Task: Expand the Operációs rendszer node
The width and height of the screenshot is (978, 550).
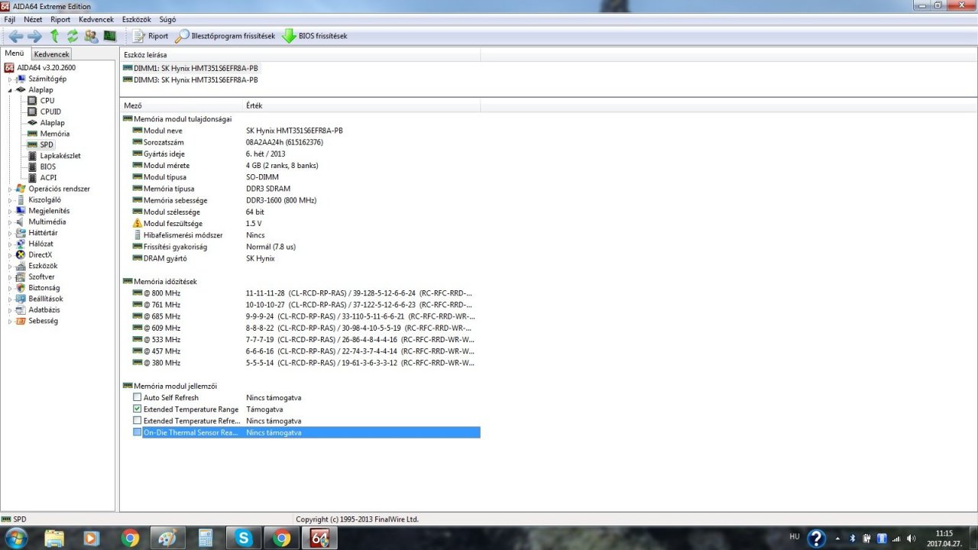Action: click(x=11, y=189)
